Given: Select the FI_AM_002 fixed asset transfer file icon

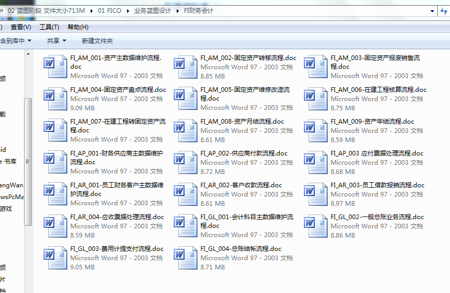Looking at the screenshot, I should (x=186, y=67).
